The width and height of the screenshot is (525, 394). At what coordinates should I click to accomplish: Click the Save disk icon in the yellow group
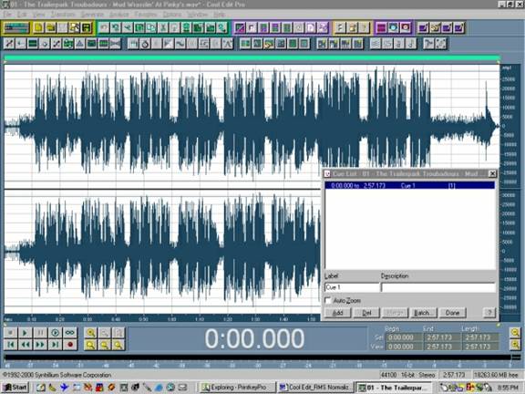click(87, 27)
